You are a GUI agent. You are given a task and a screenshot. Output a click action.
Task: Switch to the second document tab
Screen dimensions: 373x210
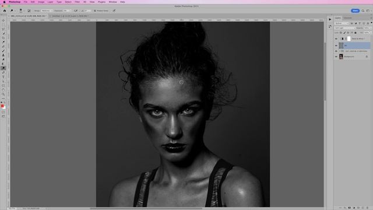pos(69,16)
